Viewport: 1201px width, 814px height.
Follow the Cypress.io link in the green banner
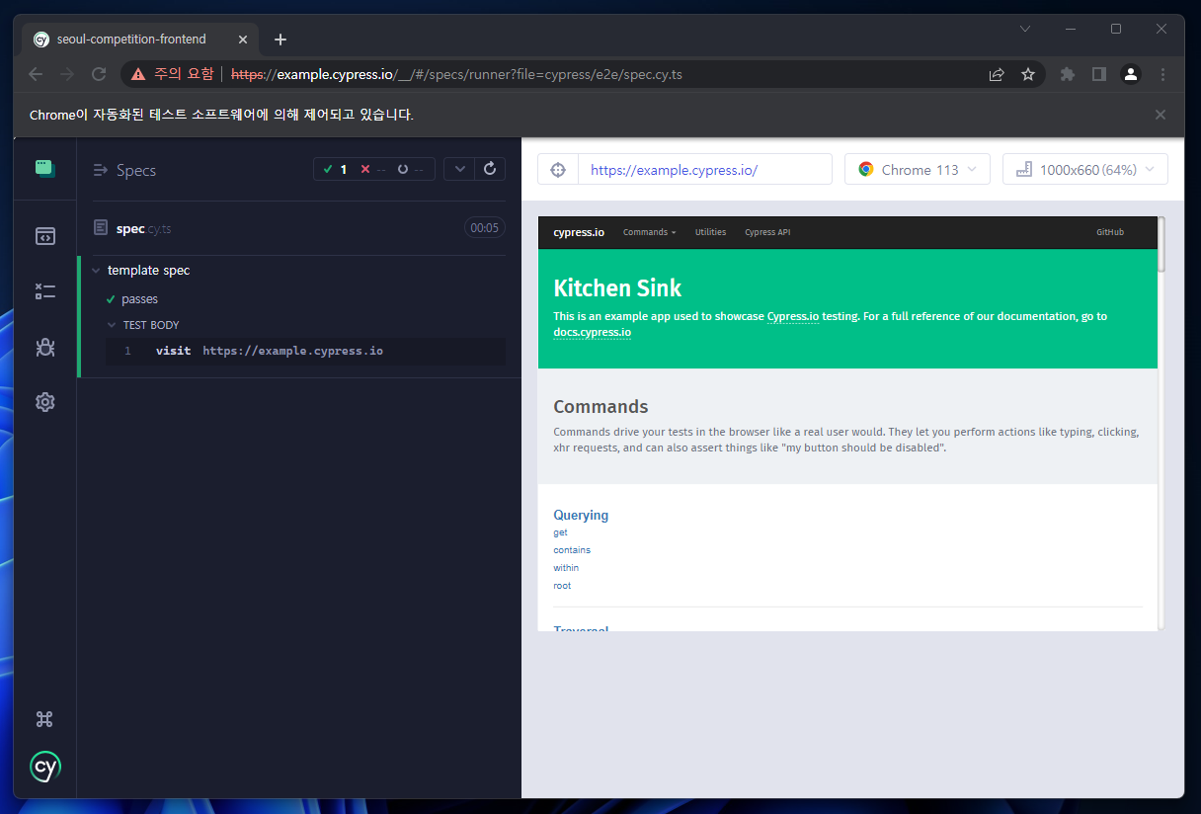(793, 316)
